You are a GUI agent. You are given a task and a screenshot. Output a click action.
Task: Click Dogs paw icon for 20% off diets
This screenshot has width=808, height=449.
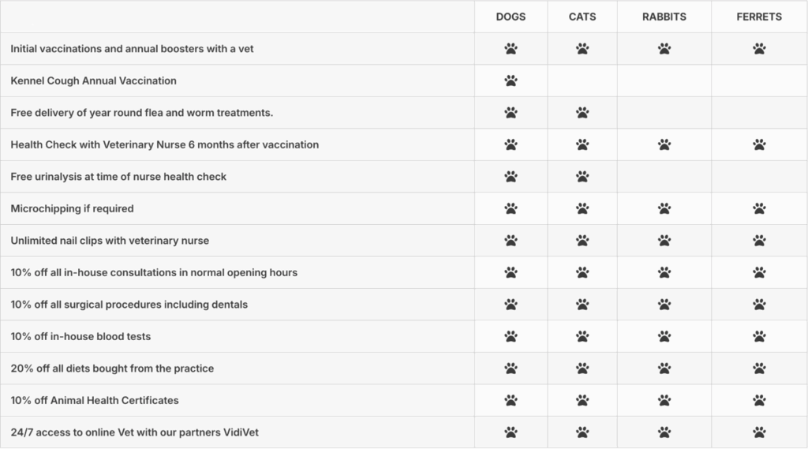click(511, 369)
